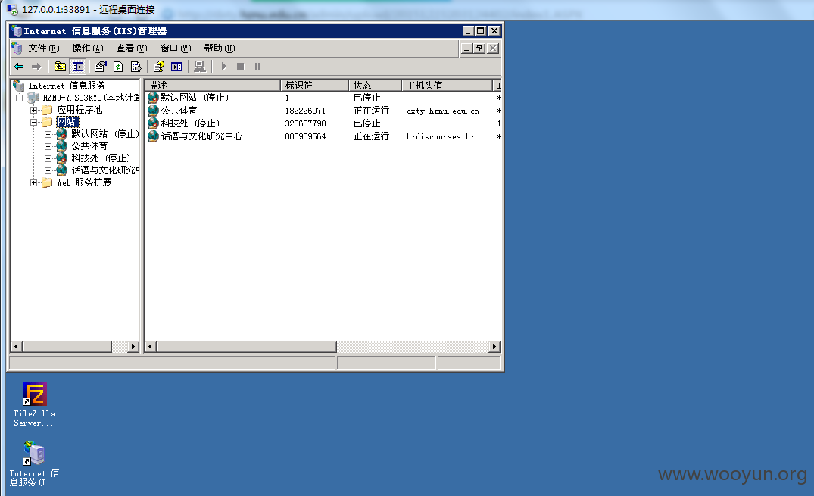Toggle the action pane toolbar icon
This screenshot has width=814, height=496.
click(x=176, y=67)
